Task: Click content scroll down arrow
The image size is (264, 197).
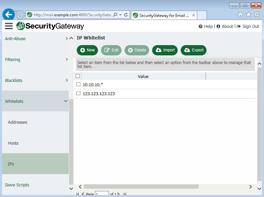Action: tap(259, 189)
